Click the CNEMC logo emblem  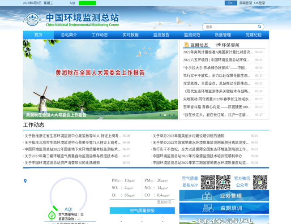point(33,20)
